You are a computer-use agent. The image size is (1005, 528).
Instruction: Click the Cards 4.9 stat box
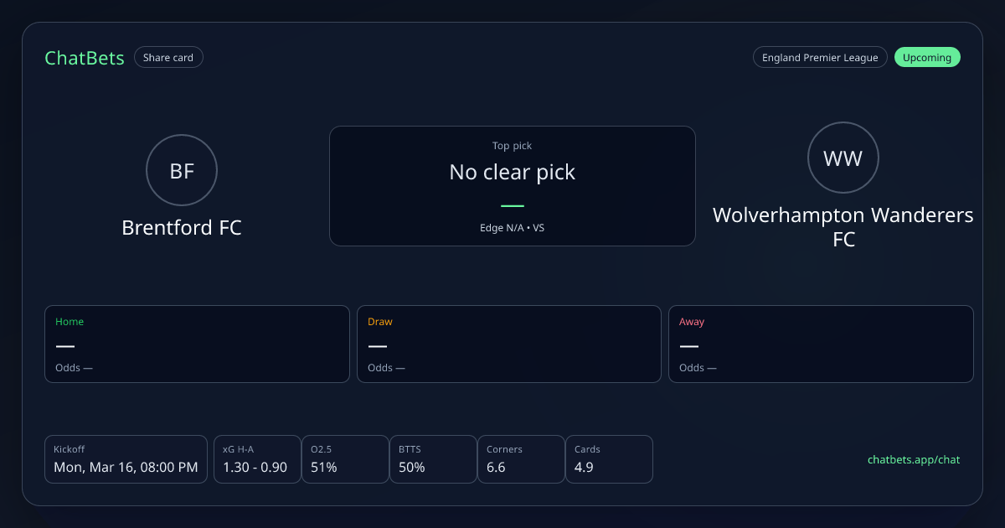(609, 459)
